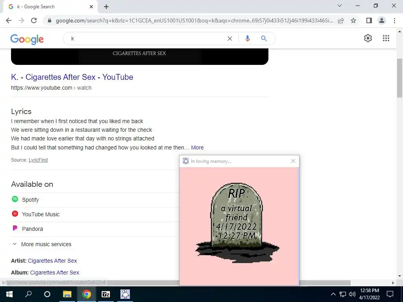Reload the Google search page
The image size is (403, 302).
34,20
